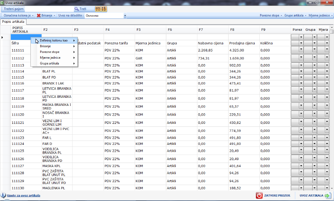334x201 pixels.
Task: Open Mjera dropdown in row 111129
Action: [x=327, y=180]
